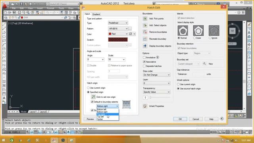The width and height of the screenshot is (254, 143).
Task: Choose Bottom left from origin list
Action: [108, 110]
